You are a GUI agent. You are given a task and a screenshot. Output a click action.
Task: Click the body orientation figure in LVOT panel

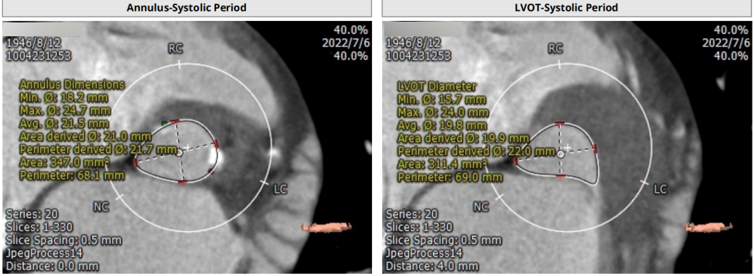click(708, 226)
